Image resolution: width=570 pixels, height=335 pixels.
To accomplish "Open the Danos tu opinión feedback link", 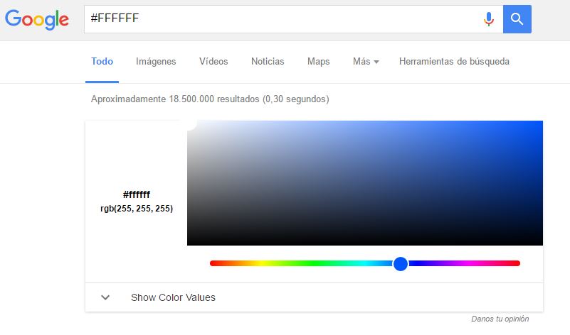I will click(500, 319).
